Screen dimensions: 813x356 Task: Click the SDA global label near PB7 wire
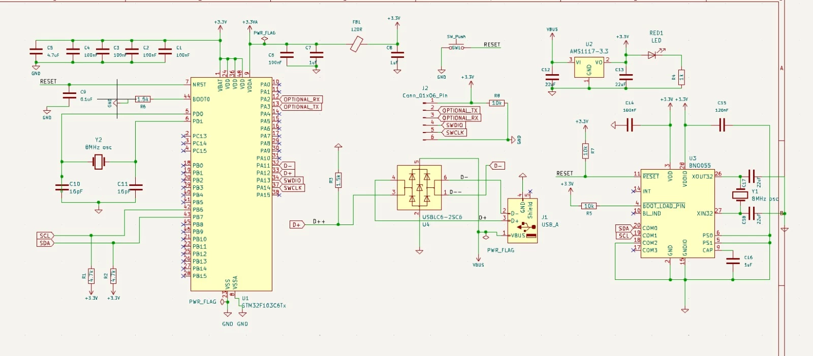click(x=46, y=243)
